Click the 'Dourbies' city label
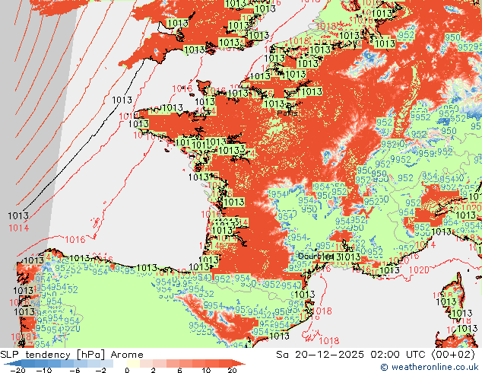The width and height of the screenshot is (482, 373). (x=316, y=256)
